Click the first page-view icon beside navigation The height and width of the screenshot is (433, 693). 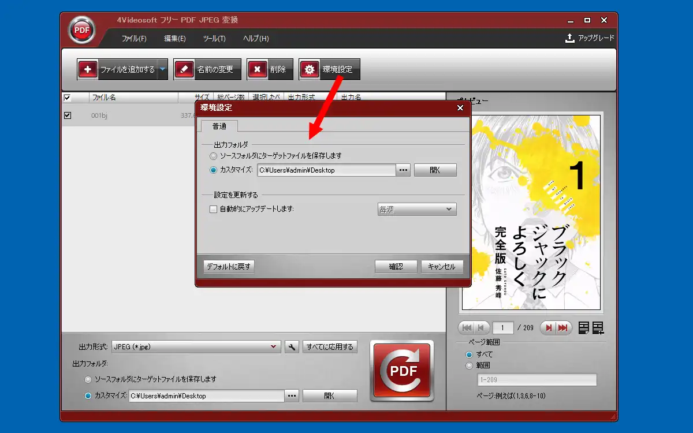[584, 328]
